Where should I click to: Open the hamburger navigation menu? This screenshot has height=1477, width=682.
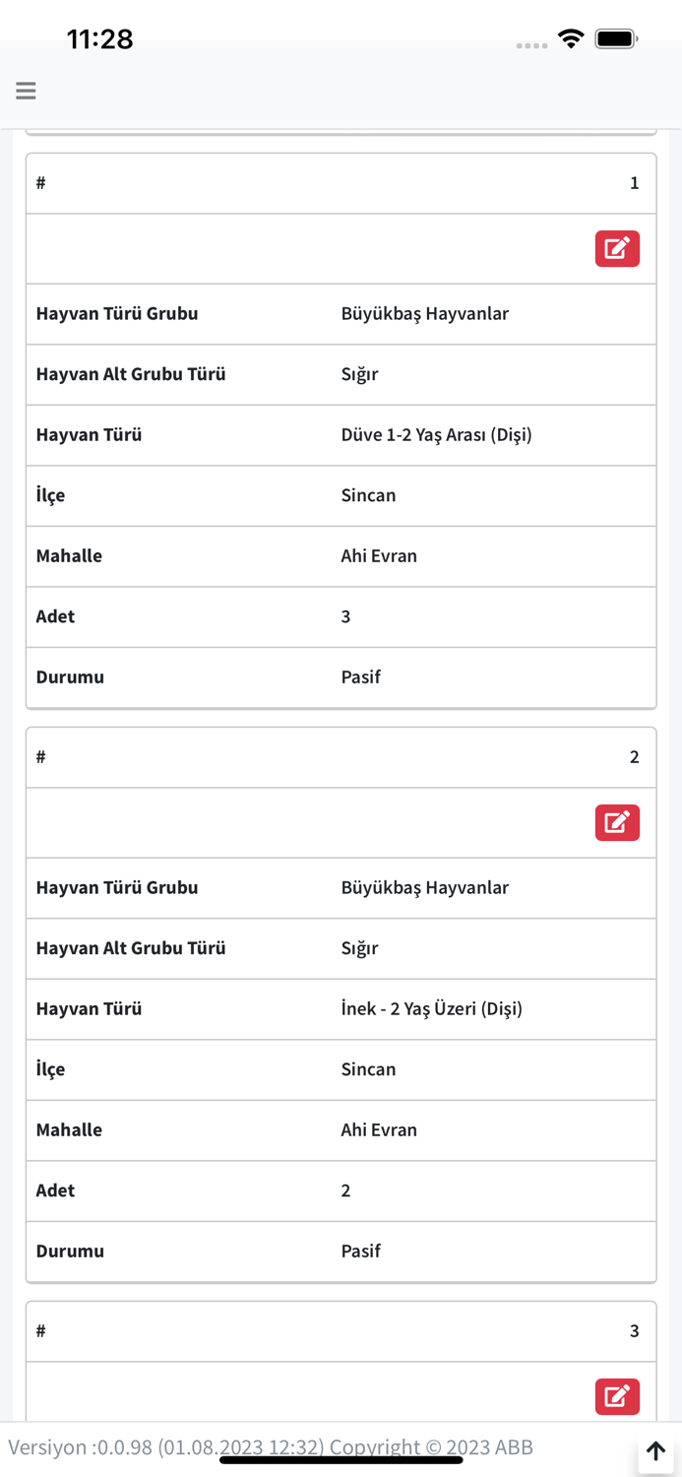26,91
